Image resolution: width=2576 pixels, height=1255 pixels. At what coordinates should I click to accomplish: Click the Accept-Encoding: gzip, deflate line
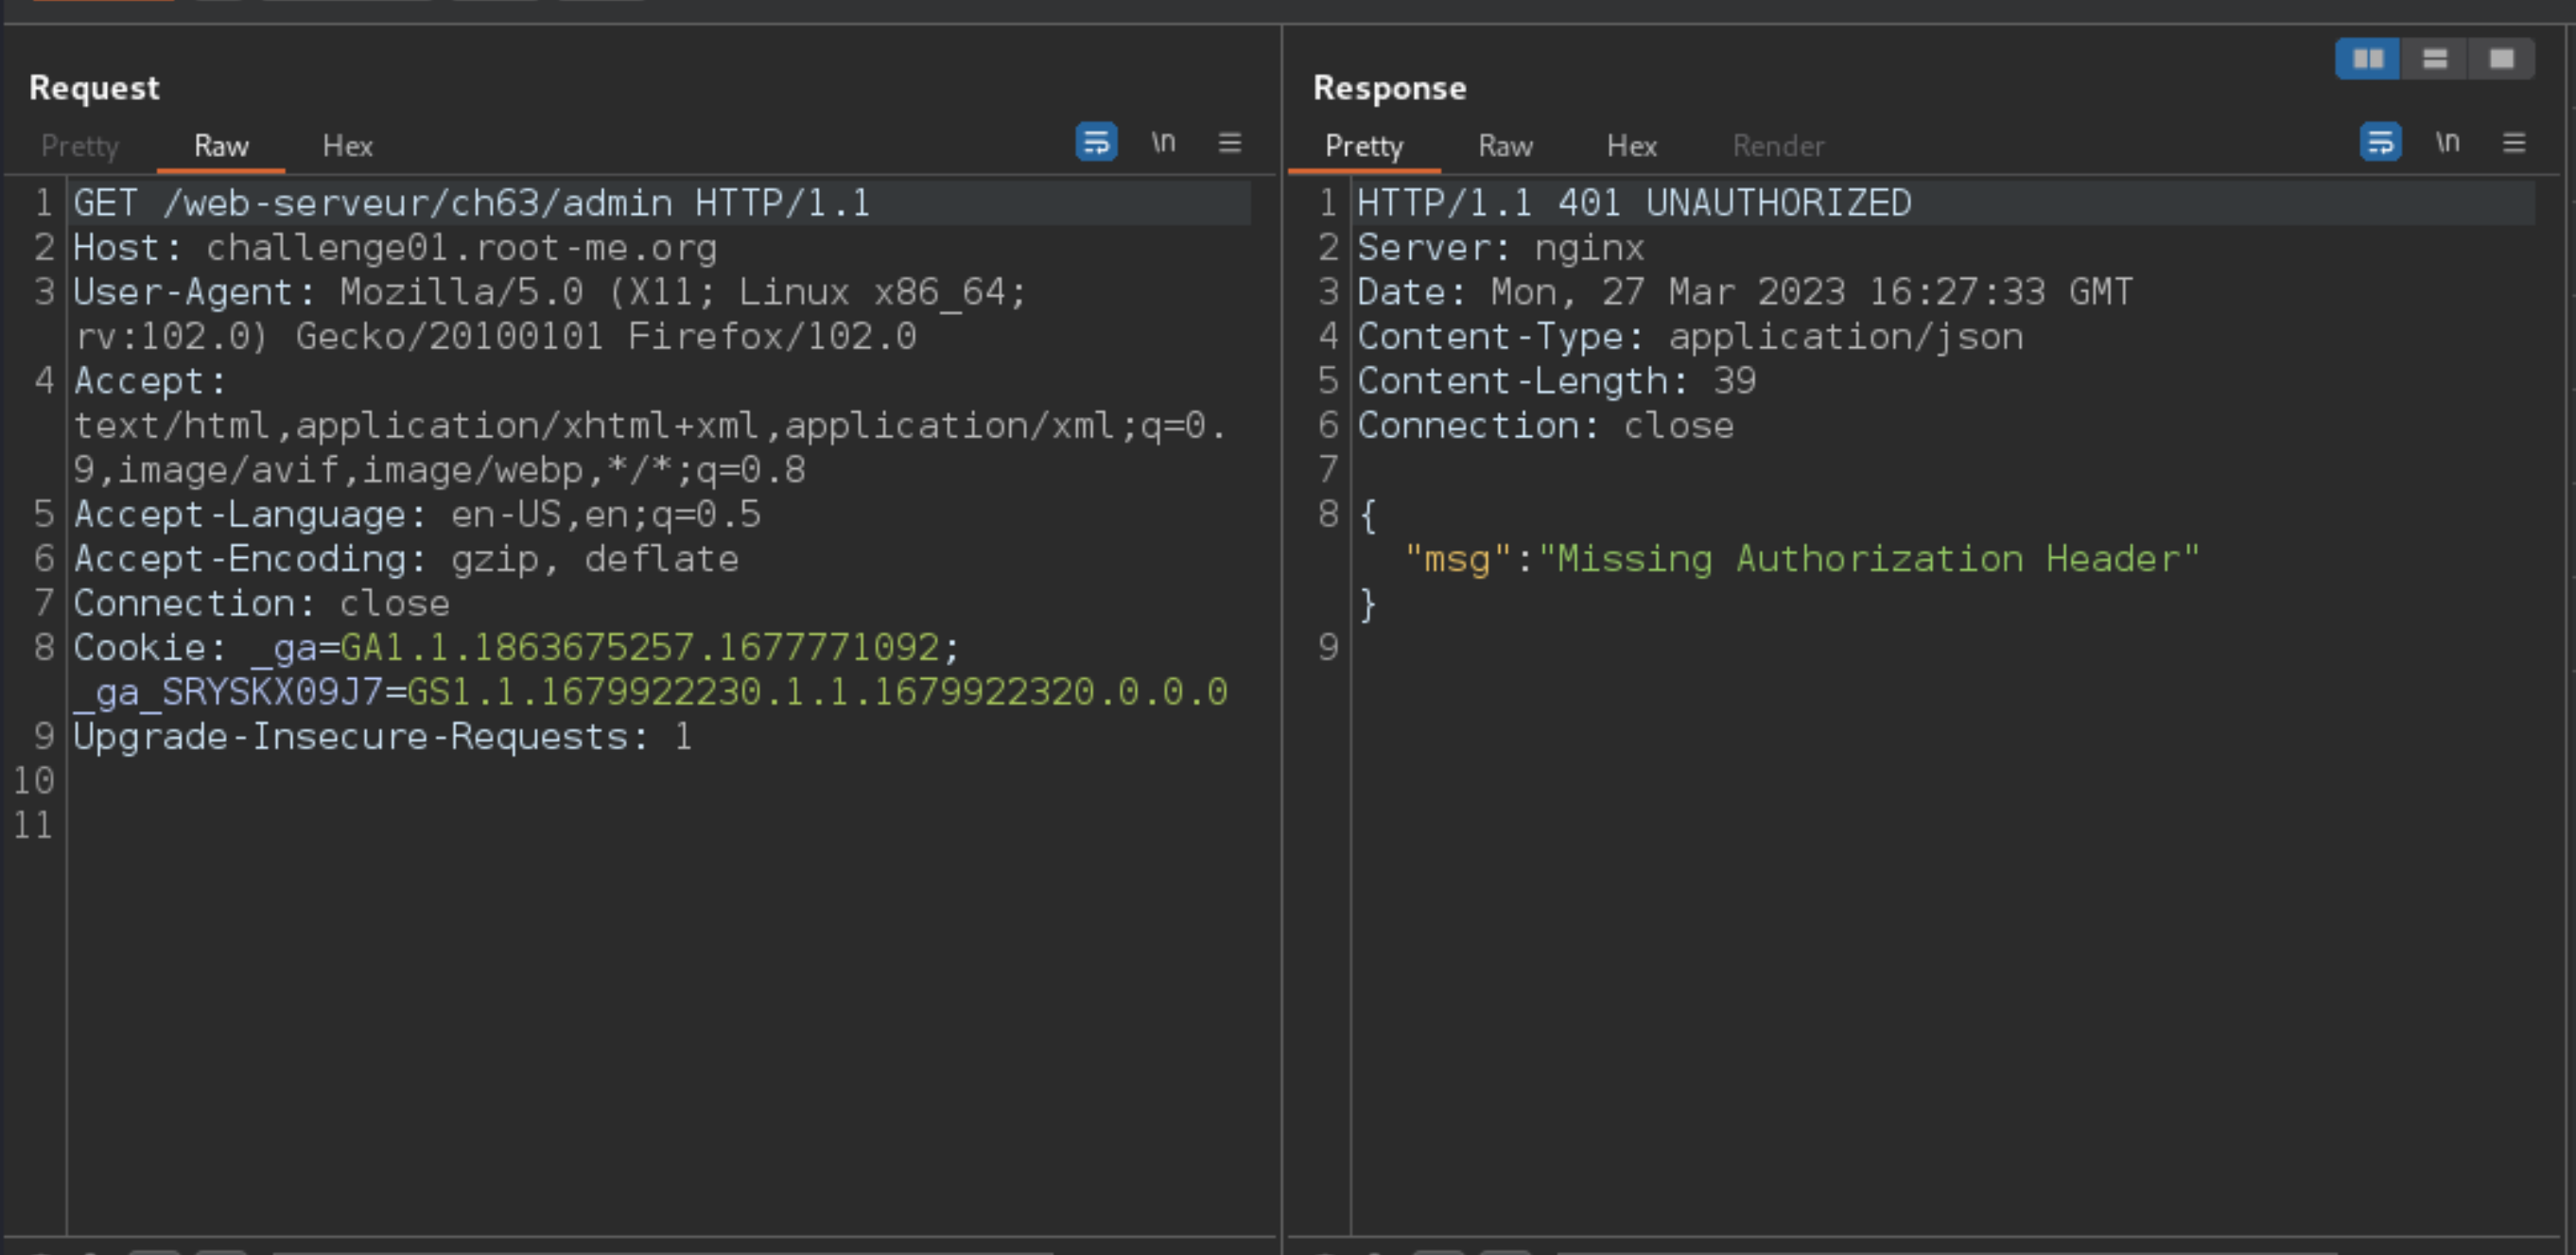coord(406,558)
